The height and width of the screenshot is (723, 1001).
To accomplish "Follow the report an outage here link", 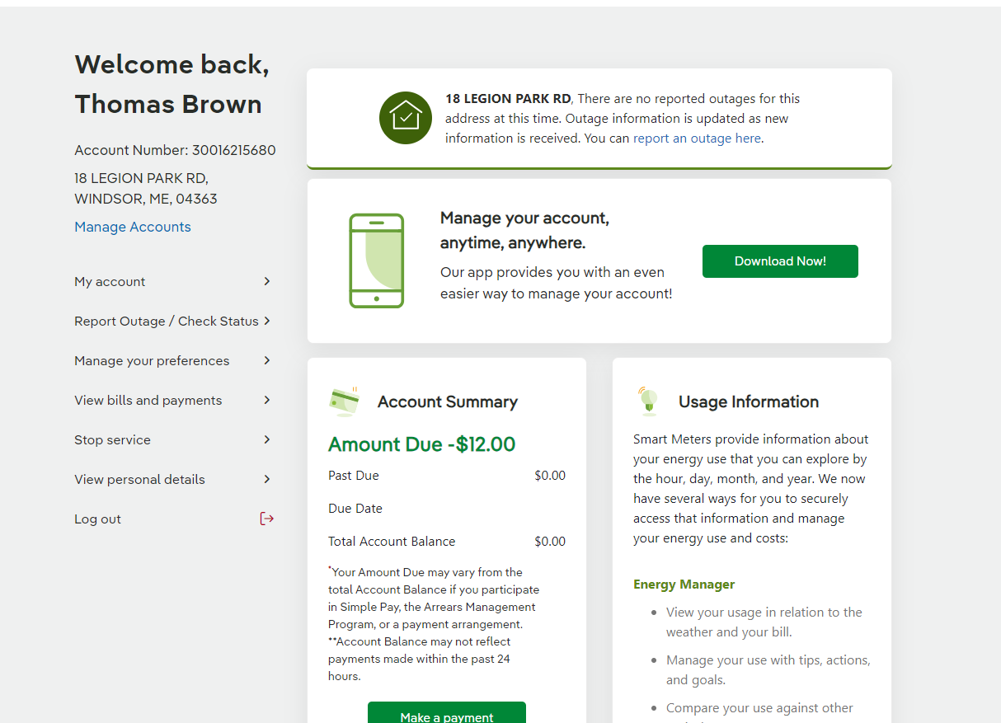I will (x=697, y=138).
